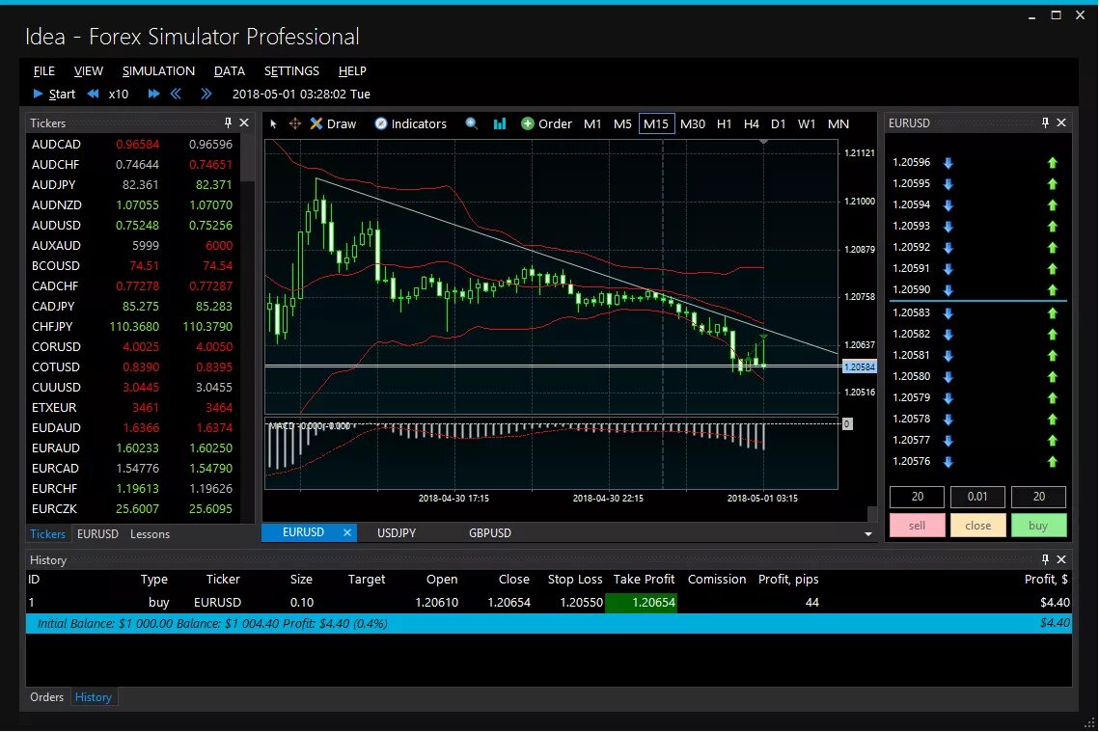The height and width of the screenshot is (732, 1099).
Task: Close the EURUSD chart tab
Action: pos(347,533)
